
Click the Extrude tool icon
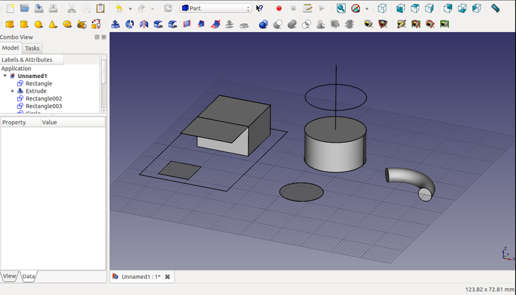115,24
